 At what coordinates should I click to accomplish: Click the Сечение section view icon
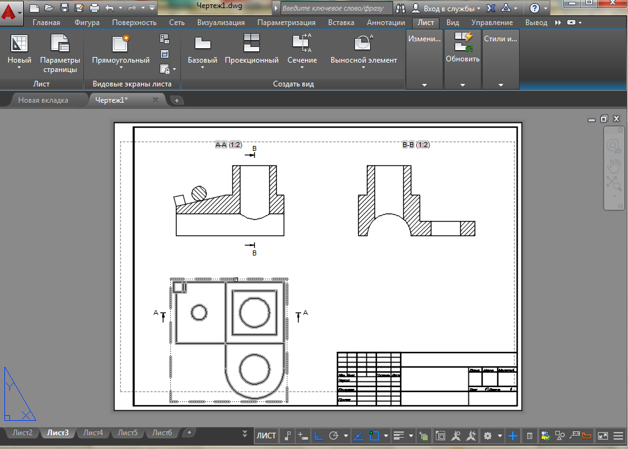(x=302, y=43)
